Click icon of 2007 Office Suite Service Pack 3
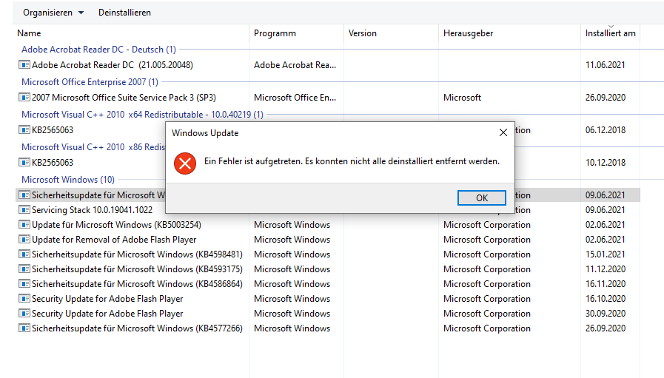Viewport: 664px width, 378px height. coord(24,98)
